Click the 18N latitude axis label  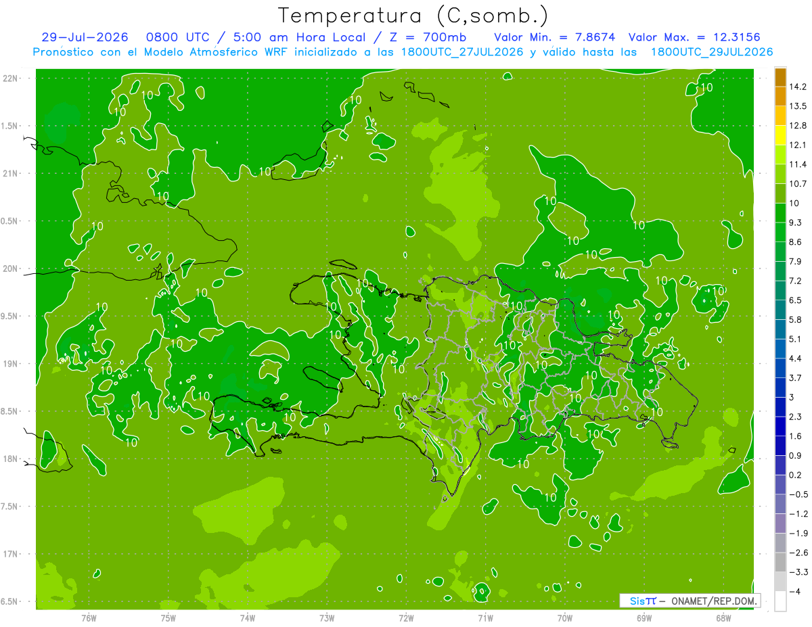(x=10, y=459)
